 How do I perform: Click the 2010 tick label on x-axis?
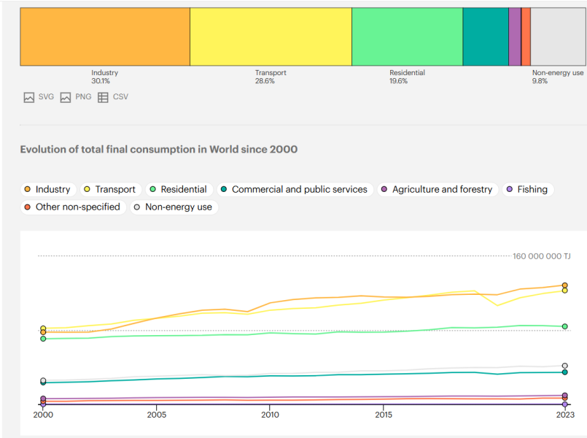(270, 415)
